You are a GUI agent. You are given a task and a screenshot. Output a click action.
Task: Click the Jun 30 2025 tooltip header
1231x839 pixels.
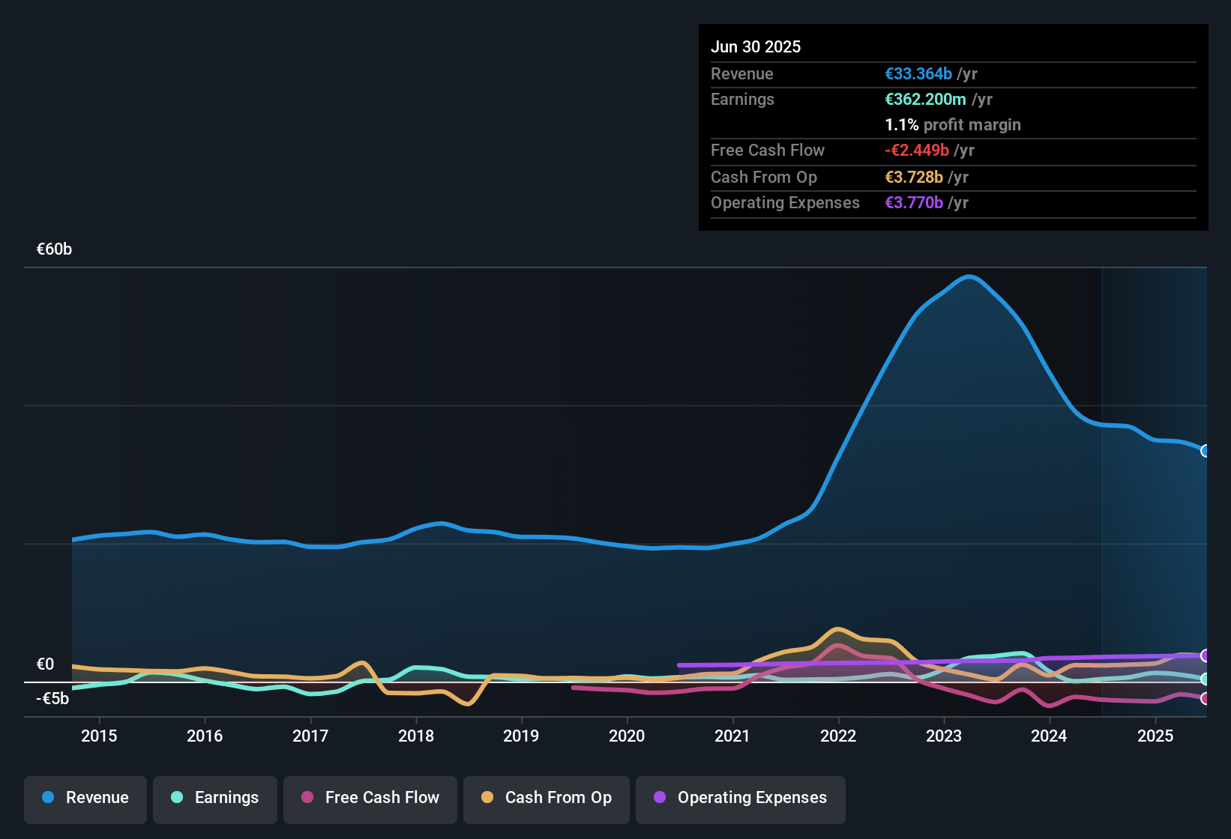[x=756, y=46]
